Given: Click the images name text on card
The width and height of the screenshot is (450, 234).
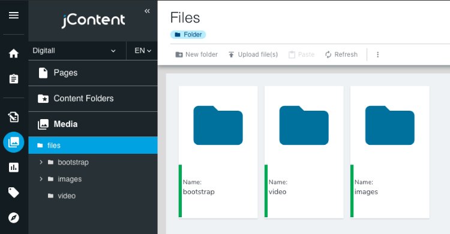Looking at the screenshot, I should (x=366, y=192).
